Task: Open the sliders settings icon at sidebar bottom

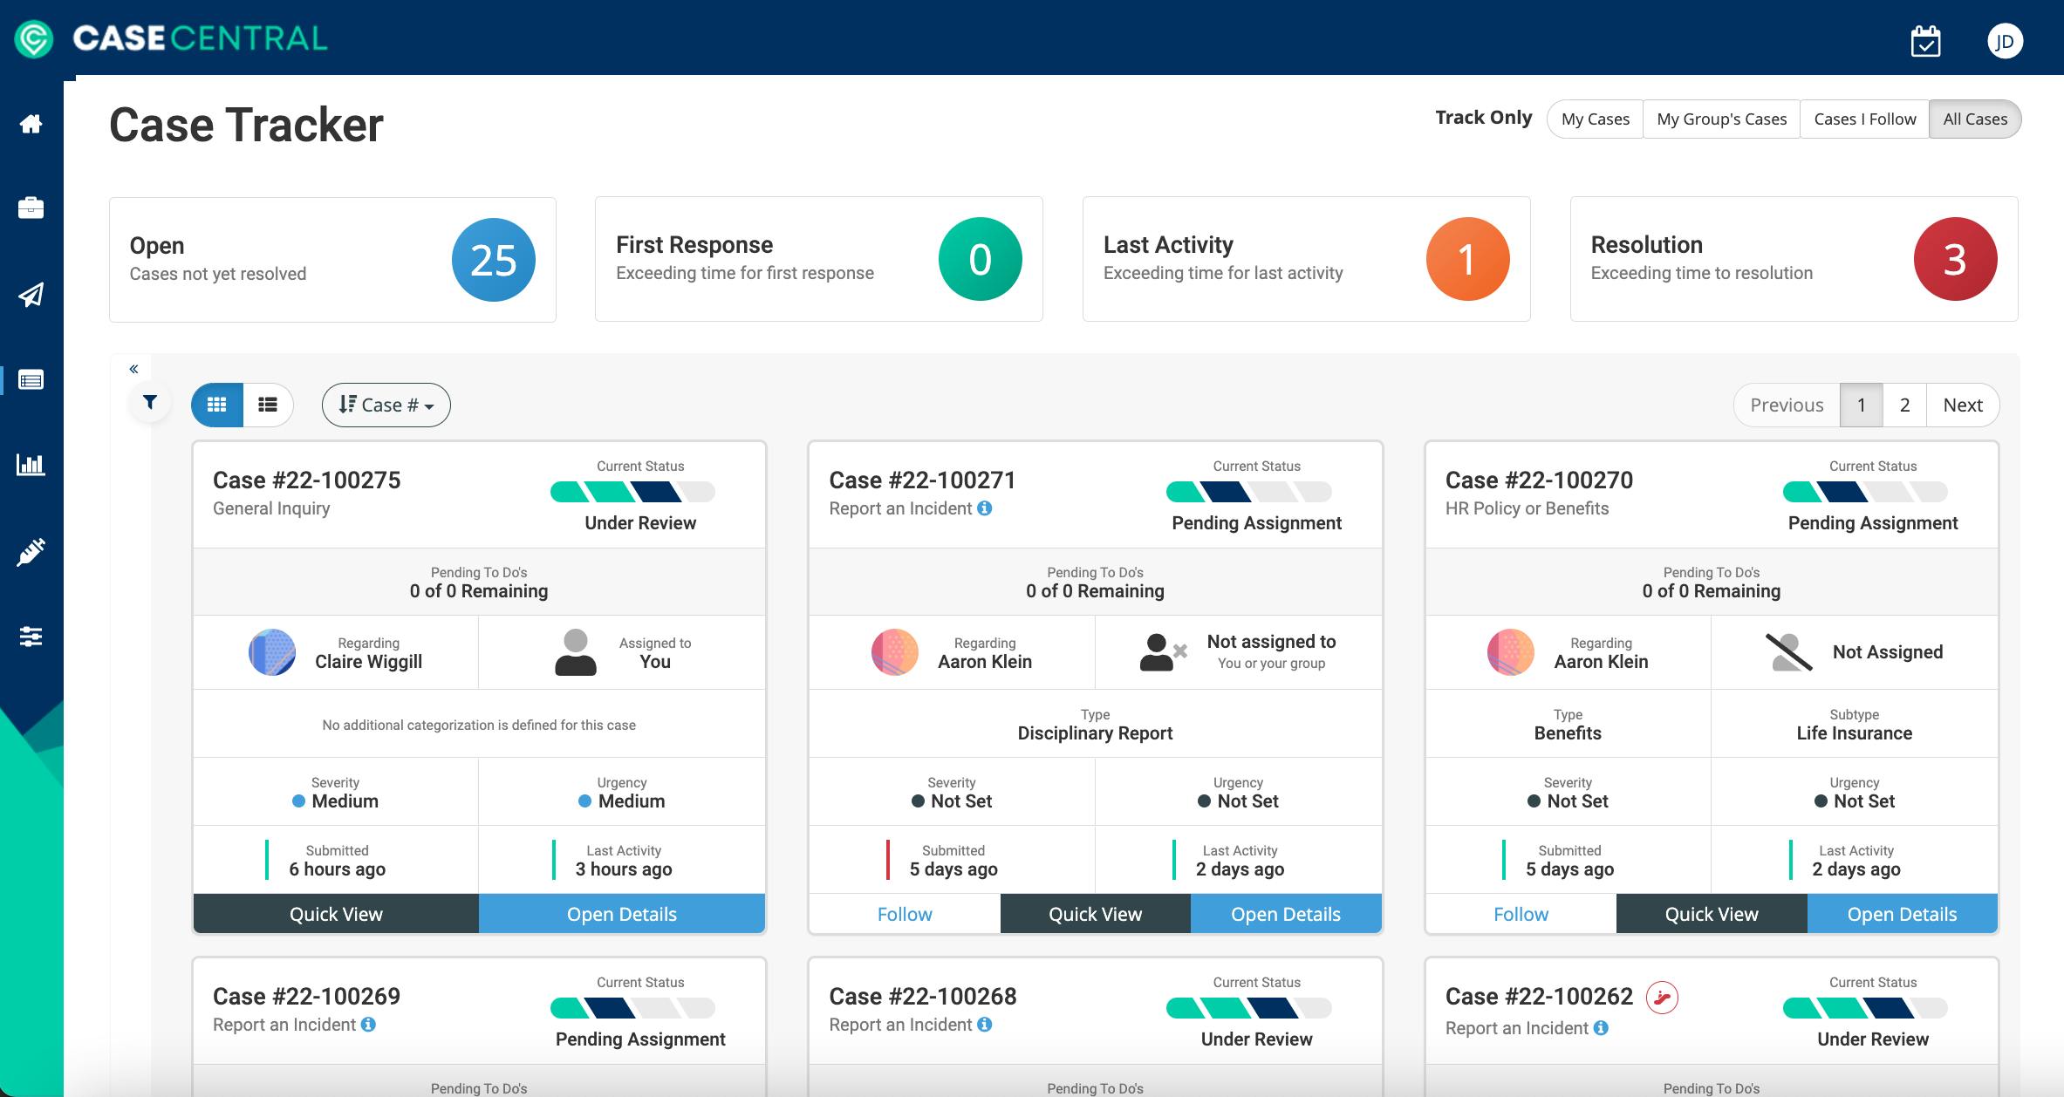Action: click(x=31, y=637)
